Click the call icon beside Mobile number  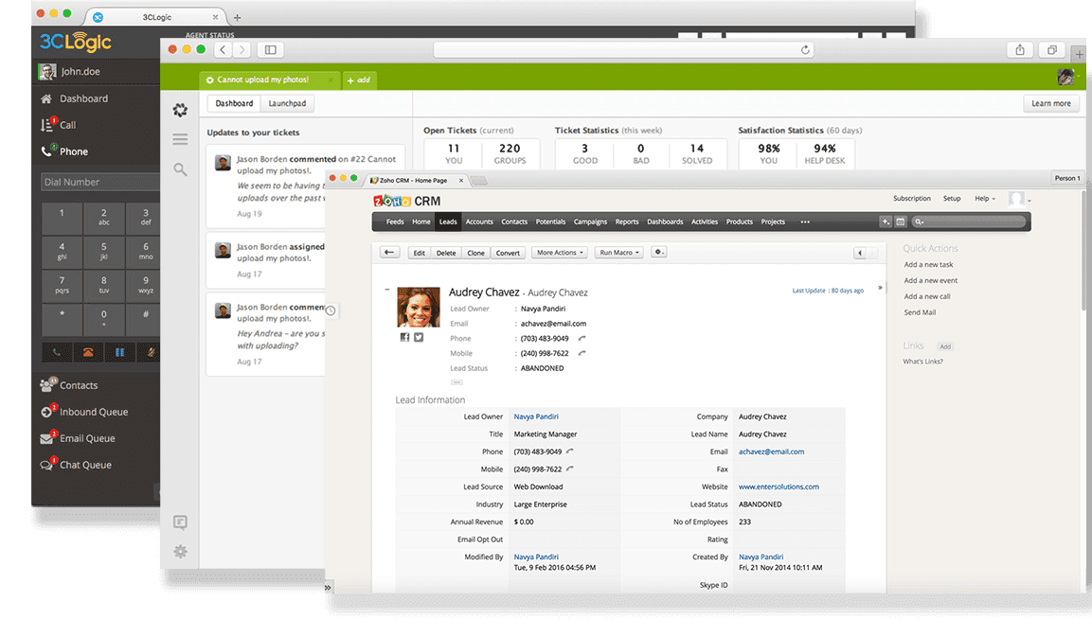click(x=582, y=353)
